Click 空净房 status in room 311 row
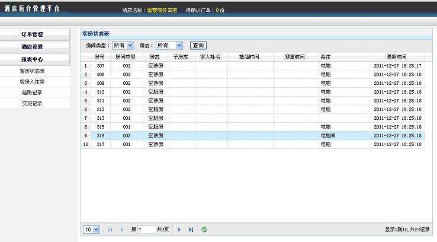The height and width of the screenshot is (242, 437). pos(156,101)
